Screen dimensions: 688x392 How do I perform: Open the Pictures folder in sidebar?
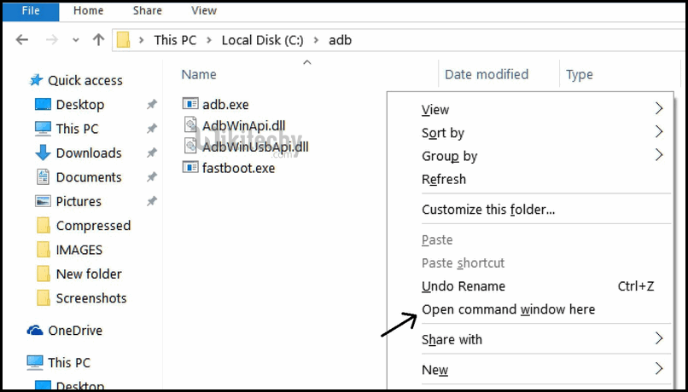79,202
